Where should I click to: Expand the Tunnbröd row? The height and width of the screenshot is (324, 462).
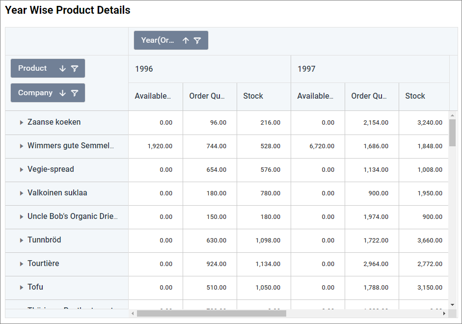coord(22,241)
